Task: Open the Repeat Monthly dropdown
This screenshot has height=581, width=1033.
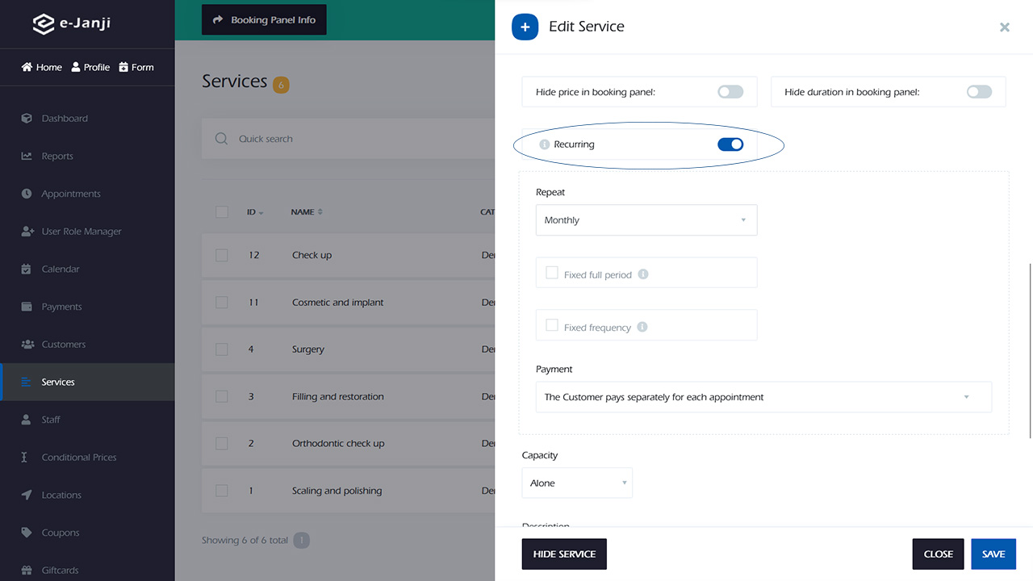Action: tap(646, 220)
